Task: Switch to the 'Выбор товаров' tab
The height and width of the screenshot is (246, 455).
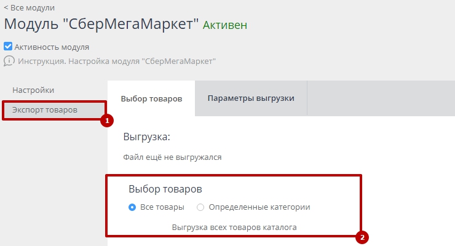Action: point(151,98)
